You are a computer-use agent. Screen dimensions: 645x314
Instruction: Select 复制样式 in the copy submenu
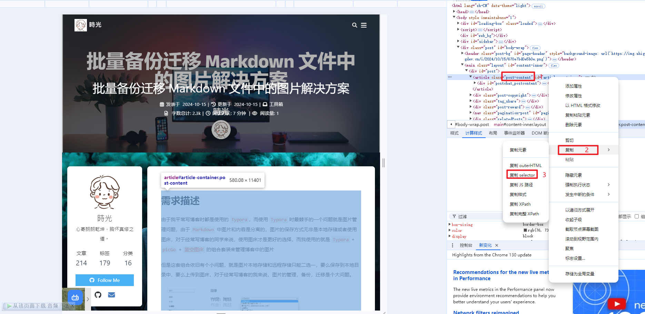(x=518, y=195)
